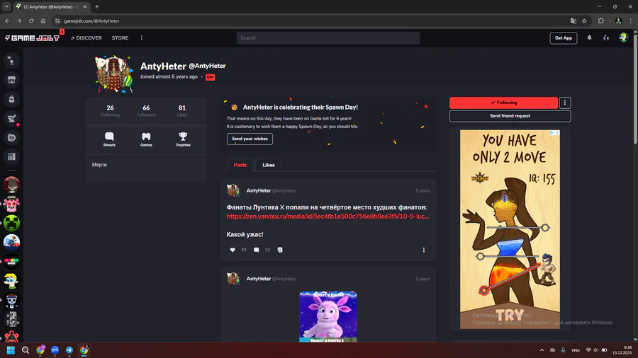Open the Shouts section
This screenshot has width=638, height=358.
point(109,139)
